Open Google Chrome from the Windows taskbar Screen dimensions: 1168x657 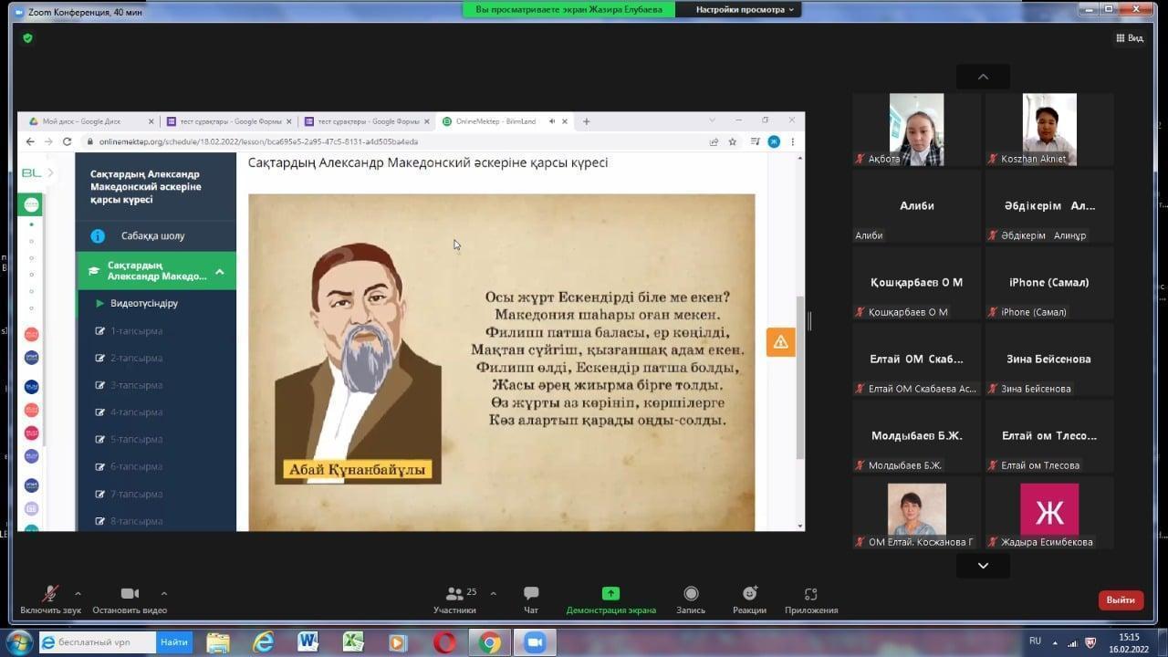click(490, 642)
